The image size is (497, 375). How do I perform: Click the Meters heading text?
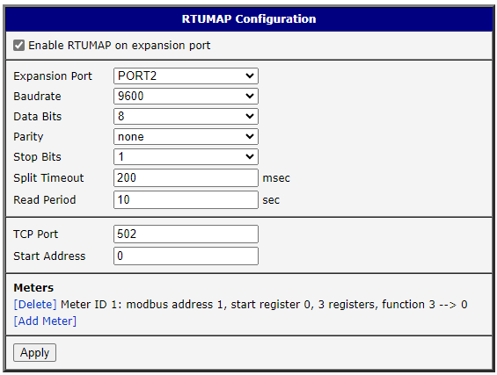click(33, 288)
